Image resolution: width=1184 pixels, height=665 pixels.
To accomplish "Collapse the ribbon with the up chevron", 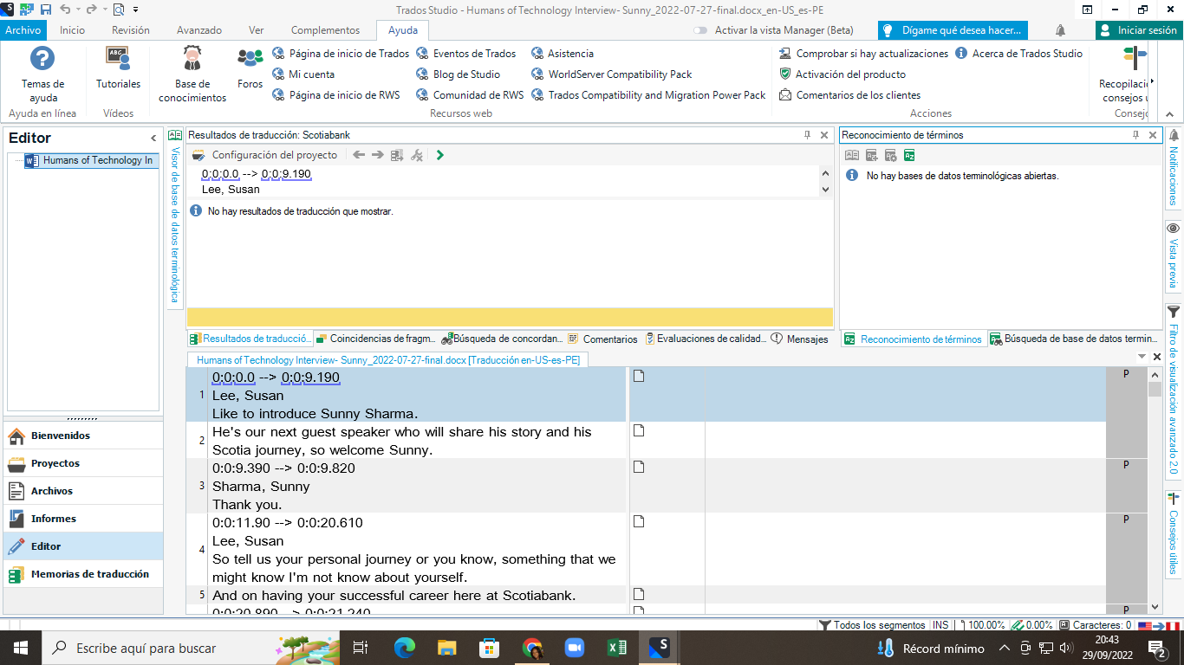I will (1171, 113).
